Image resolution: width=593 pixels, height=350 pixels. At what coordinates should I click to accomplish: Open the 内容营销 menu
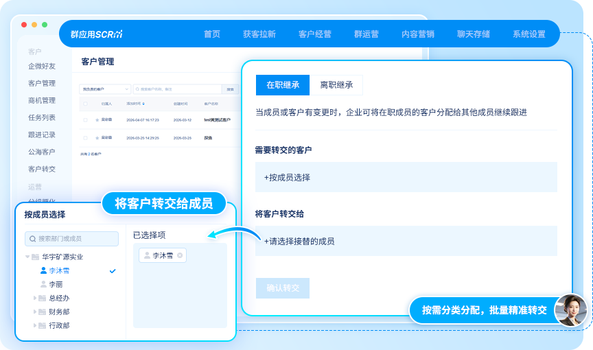[418, 34]
